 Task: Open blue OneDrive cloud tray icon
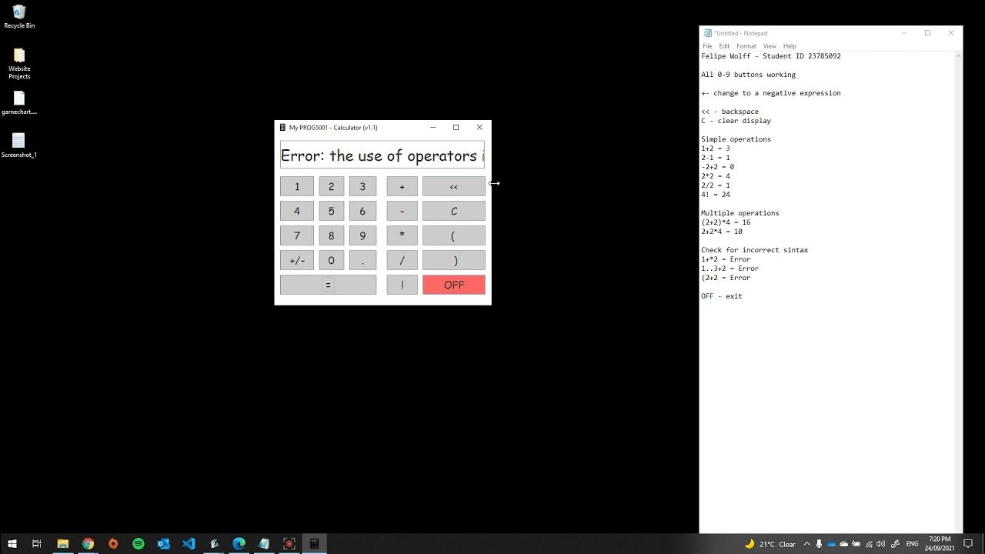click(831, 544)
